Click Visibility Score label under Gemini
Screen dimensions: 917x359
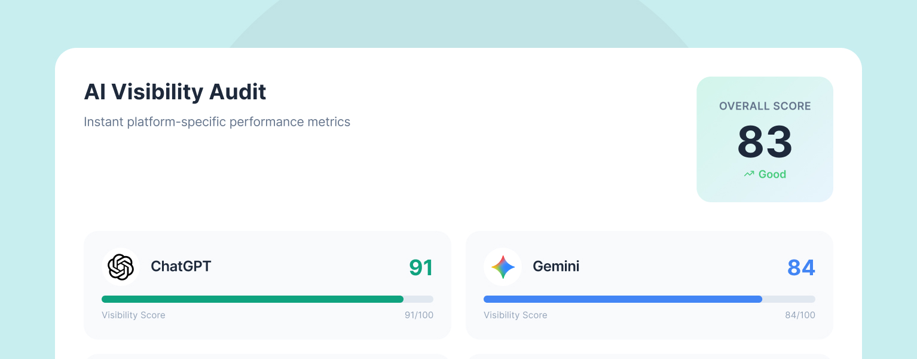pyautogui.click(x=515, y=315)
